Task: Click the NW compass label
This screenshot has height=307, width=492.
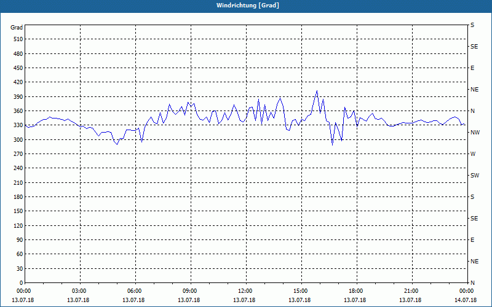Action: click(475, 133)
